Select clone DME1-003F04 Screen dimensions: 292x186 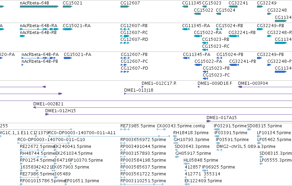[265, 87]
